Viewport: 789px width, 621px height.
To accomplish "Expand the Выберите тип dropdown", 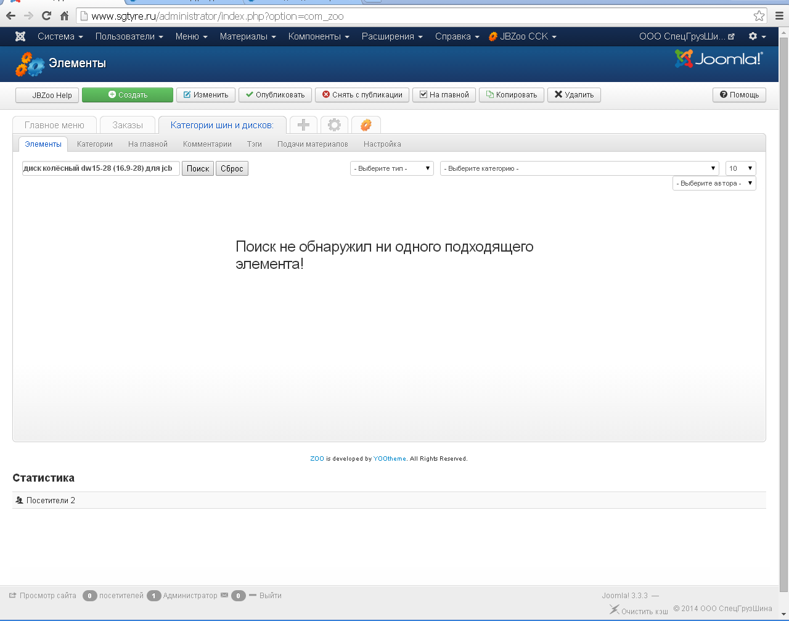I will pyautogui.click(x=391, y=168).
